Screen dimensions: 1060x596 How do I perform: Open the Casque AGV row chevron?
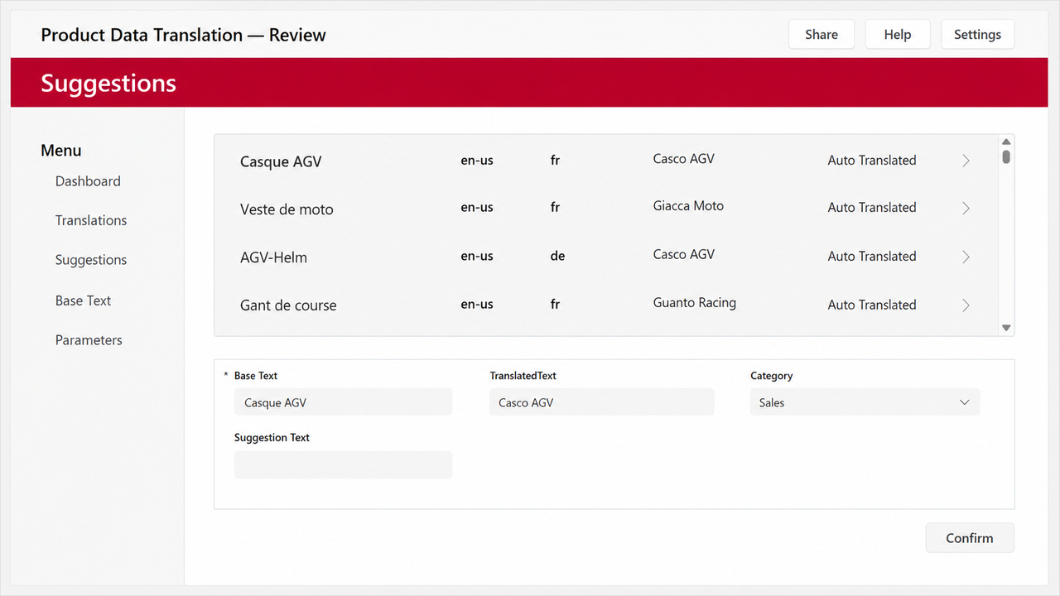[x=966, y=161]
